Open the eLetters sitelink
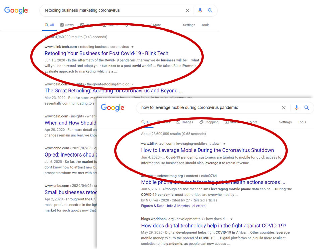This screenshot has width=314, height=249. click(x=199, y=206)
